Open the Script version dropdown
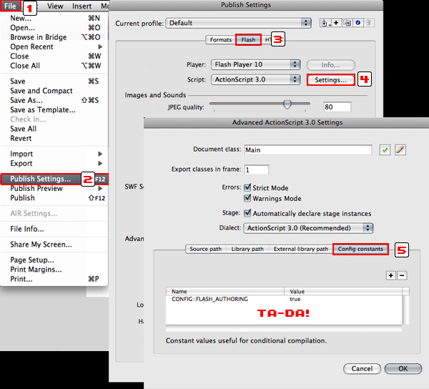 click(255, 79)
